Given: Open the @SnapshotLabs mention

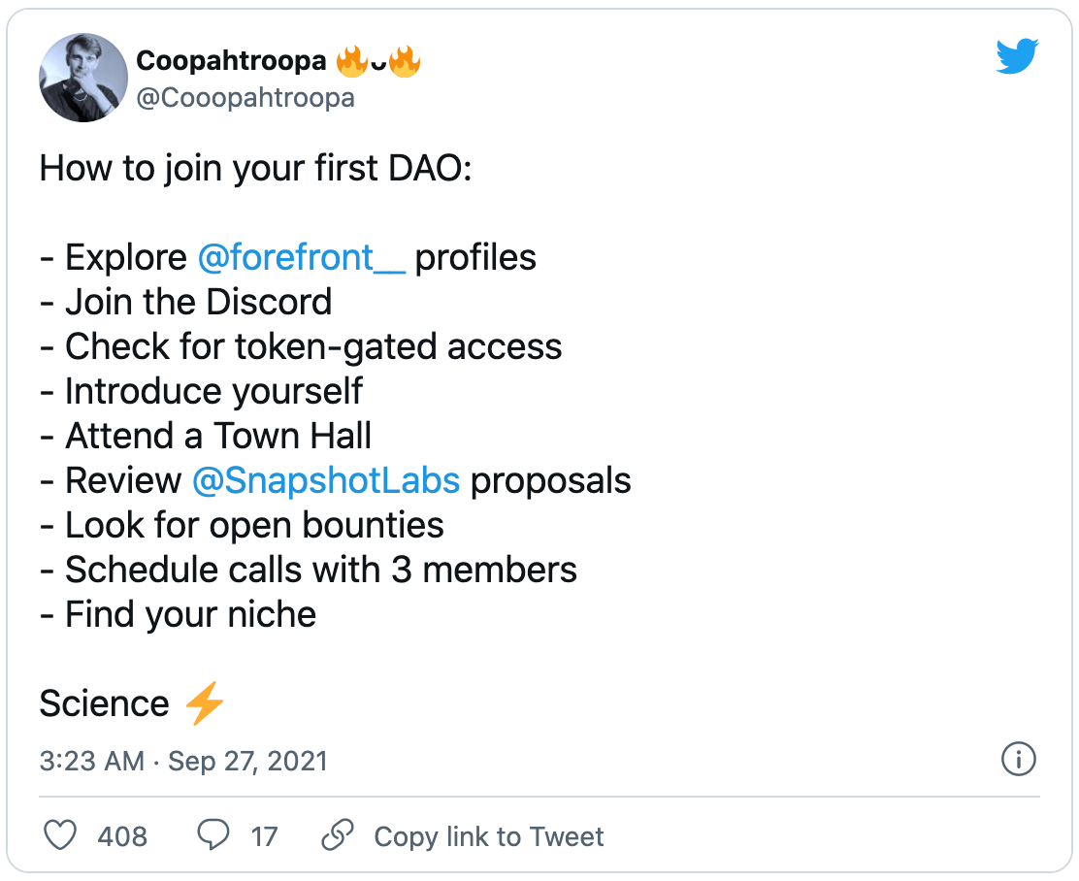Looking at the screenshot, I should point(326,480).
